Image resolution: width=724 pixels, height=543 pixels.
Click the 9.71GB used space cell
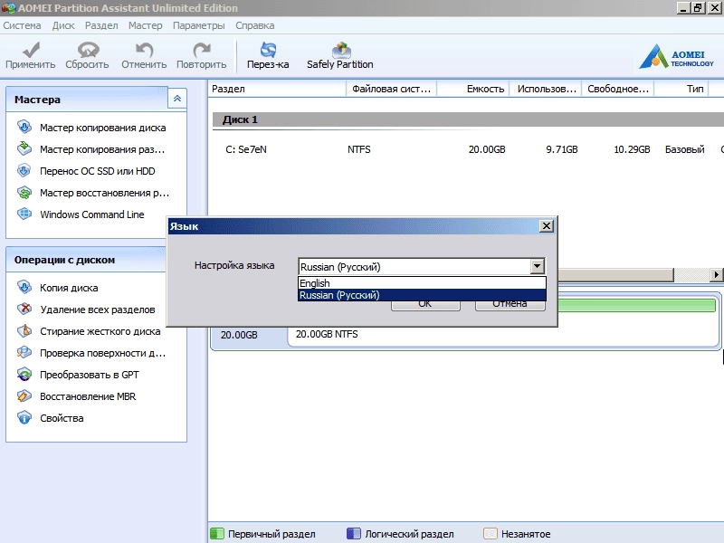pyautogui.click(x=561, y=149)
